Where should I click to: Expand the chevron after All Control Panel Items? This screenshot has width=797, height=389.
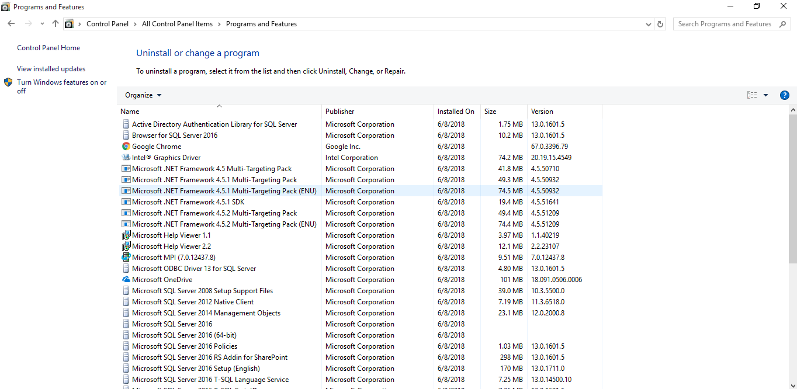tap(220, 24)
